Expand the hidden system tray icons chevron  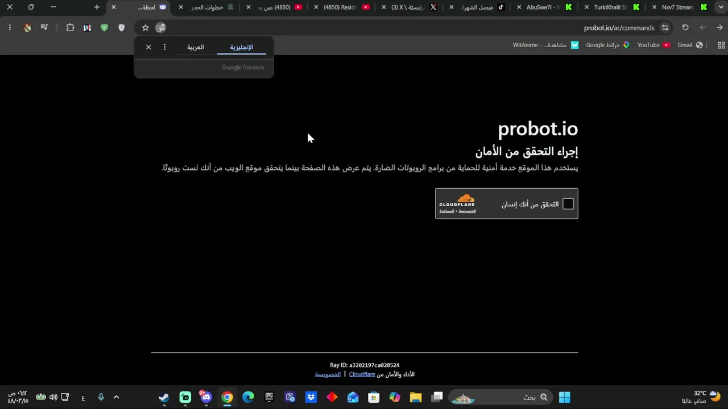[116, 397]
